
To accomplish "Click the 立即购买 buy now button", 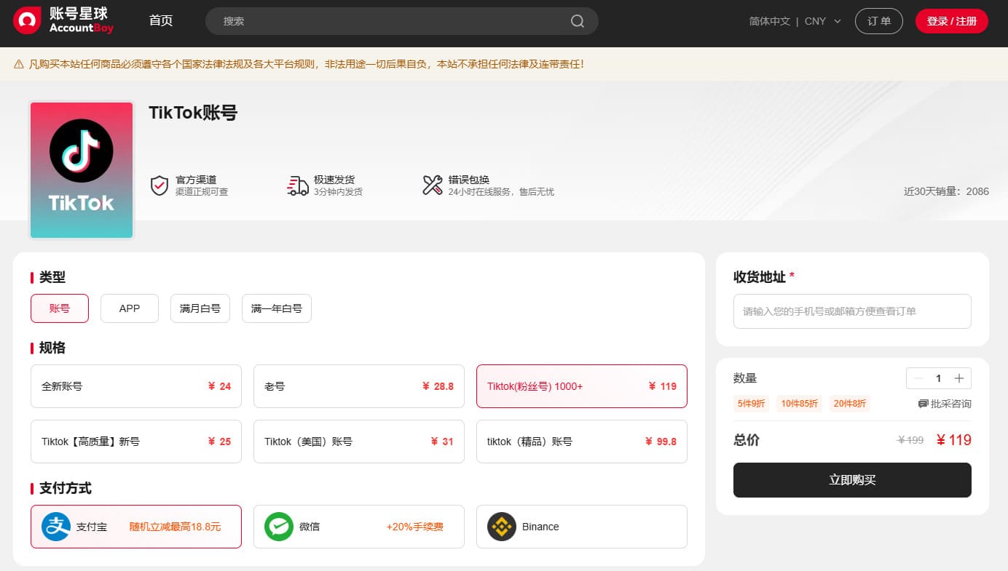I will [x=852, y=480].
